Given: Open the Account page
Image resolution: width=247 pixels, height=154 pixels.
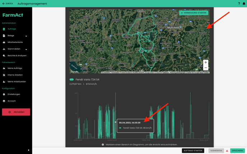Looking at the screenshot, I should tap(11, 101).
